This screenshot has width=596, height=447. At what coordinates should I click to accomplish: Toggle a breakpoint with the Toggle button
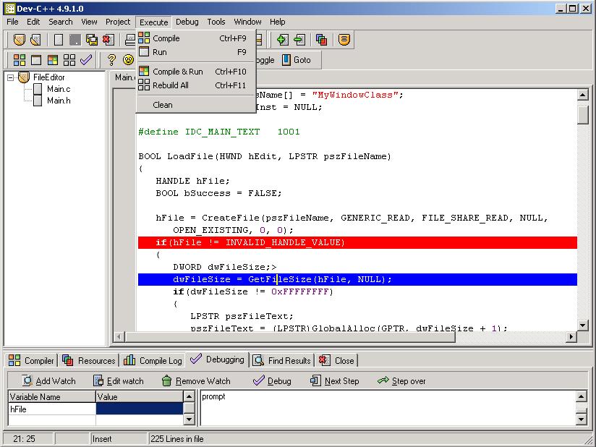coord(264,60)
